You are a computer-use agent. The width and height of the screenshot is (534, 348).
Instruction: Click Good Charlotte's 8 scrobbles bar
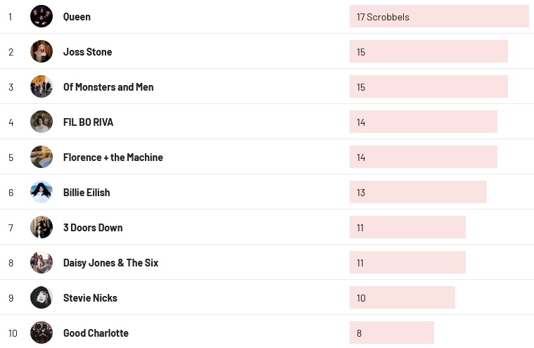[x=391, y=333]
